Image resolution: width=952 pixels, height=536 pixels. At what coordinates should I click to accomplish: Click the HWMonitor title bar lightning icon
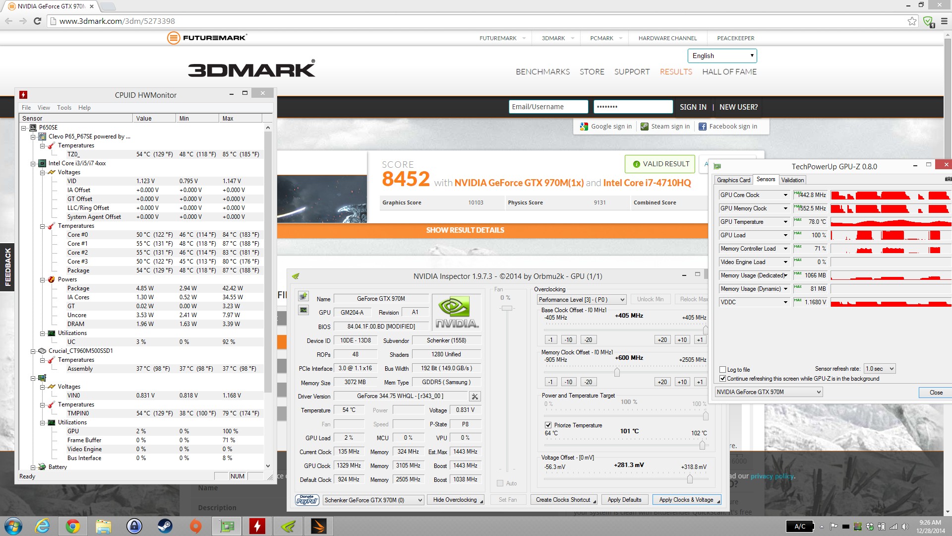23,95
